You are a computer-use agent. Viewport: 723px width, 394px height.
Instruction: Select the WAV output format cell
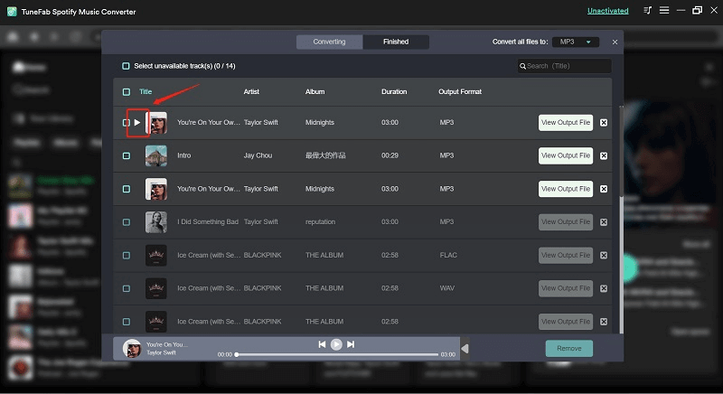(446, 288)
